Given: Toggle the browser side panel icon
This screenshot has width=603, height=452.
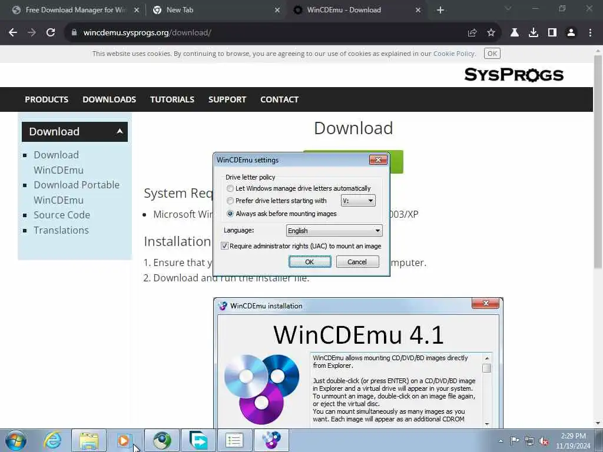Looking at the screenshot, I should click(x=552, y=33).
